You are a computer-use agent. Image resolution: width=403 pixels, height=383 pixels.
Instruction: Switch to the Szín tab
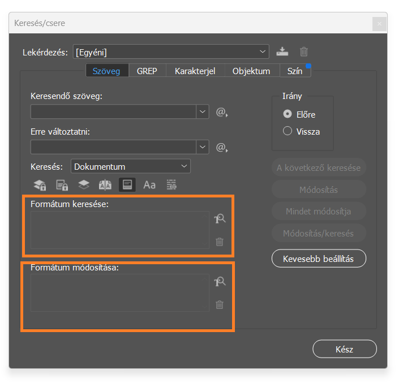click(295, 71)
